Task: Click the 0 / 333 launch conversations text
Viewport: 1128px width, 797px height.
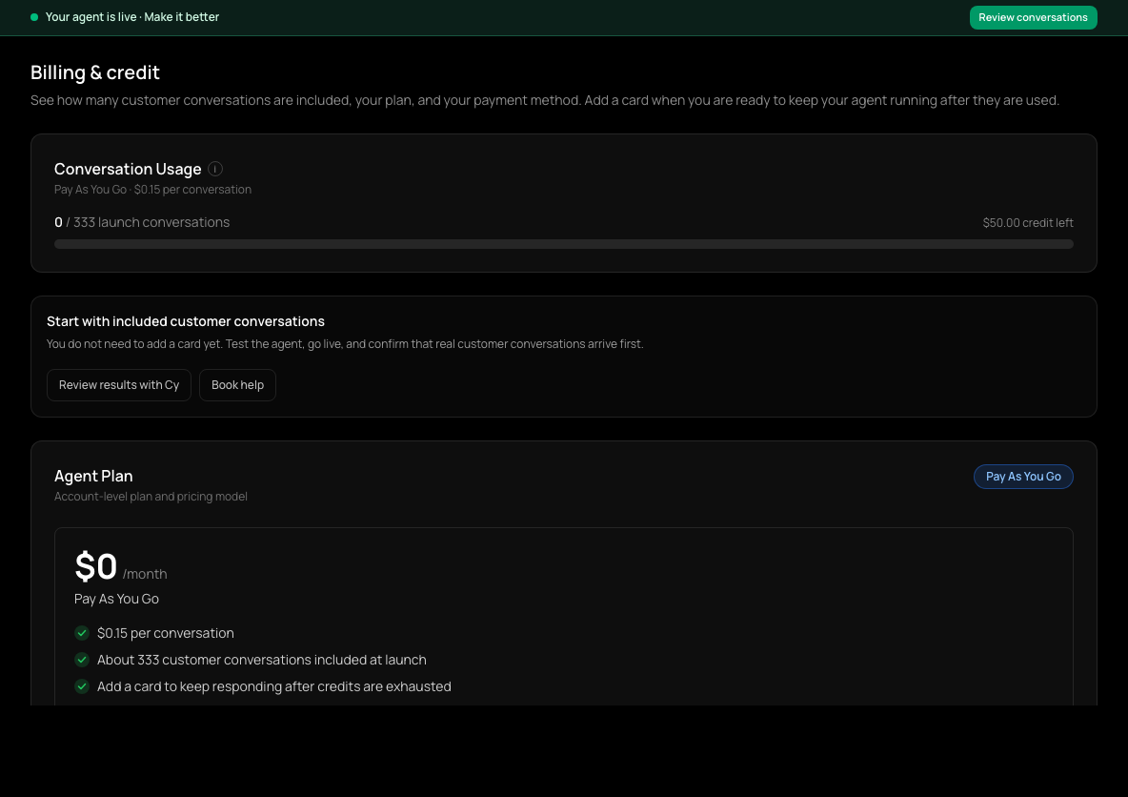Action: click(x=142, y=222)
